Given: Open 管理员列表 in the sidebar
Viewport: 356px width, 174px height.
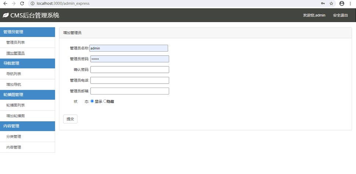Looking at the screenshot, I should pyautogui.click(x=15, y=42).
